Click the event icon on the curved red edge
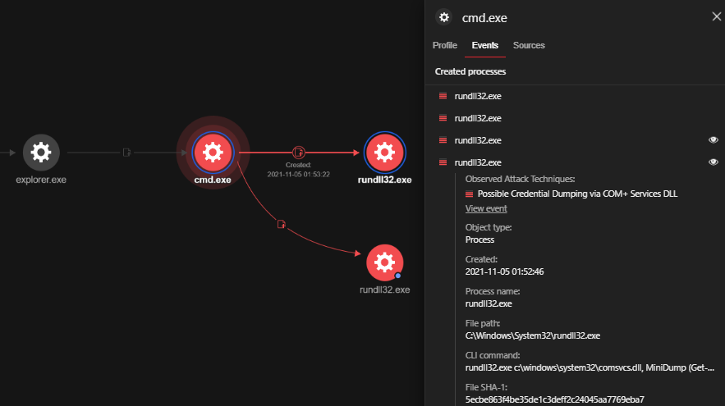This screenshot has width=725, height=406. pos(281,224)
